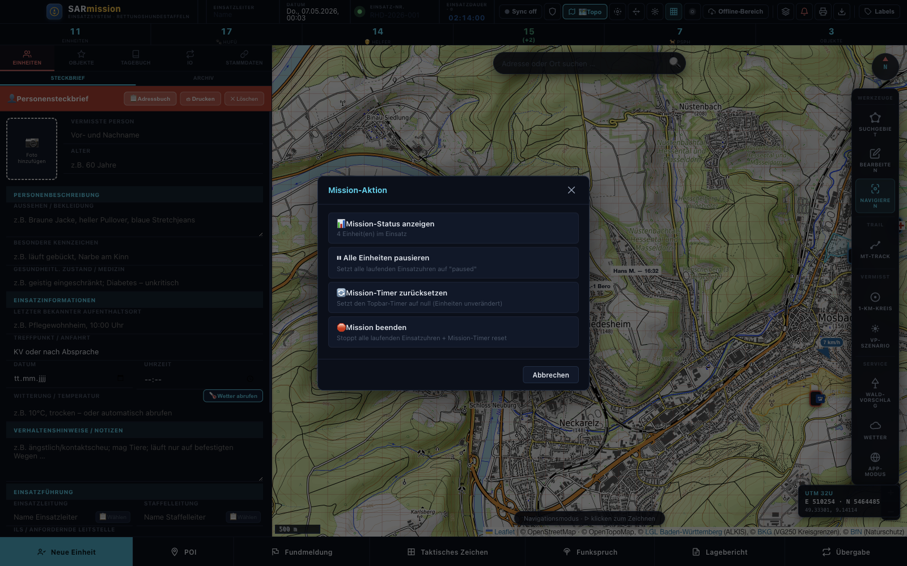Open the Waldvorschlag service tool

(875, 392)
